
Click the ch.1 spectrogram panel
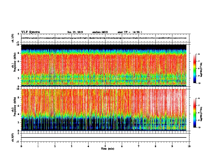104,65
